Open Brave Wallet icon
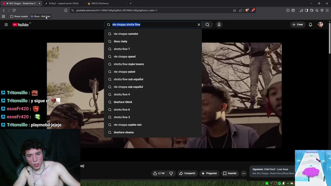This screenshot has height=186, width=331. [x=312, y=10]
